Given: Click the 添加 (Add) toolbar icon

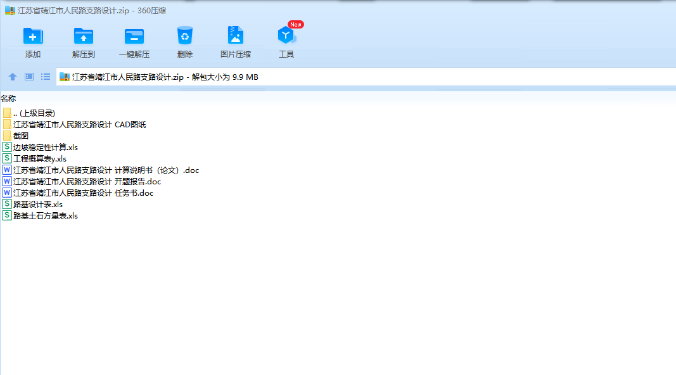Looking at the screenshot, I should click(33, 36).
